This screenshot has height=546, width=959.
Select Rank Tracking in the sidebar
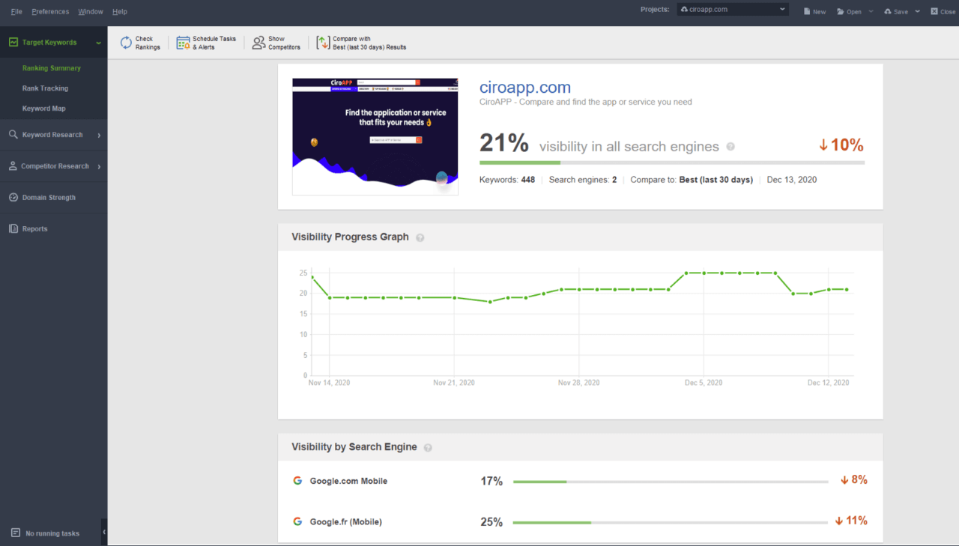[45, 88]
